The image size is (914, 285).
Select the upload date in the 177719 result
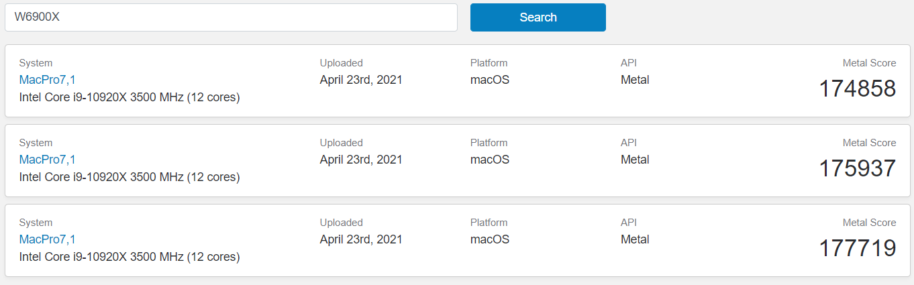(361, 239)
